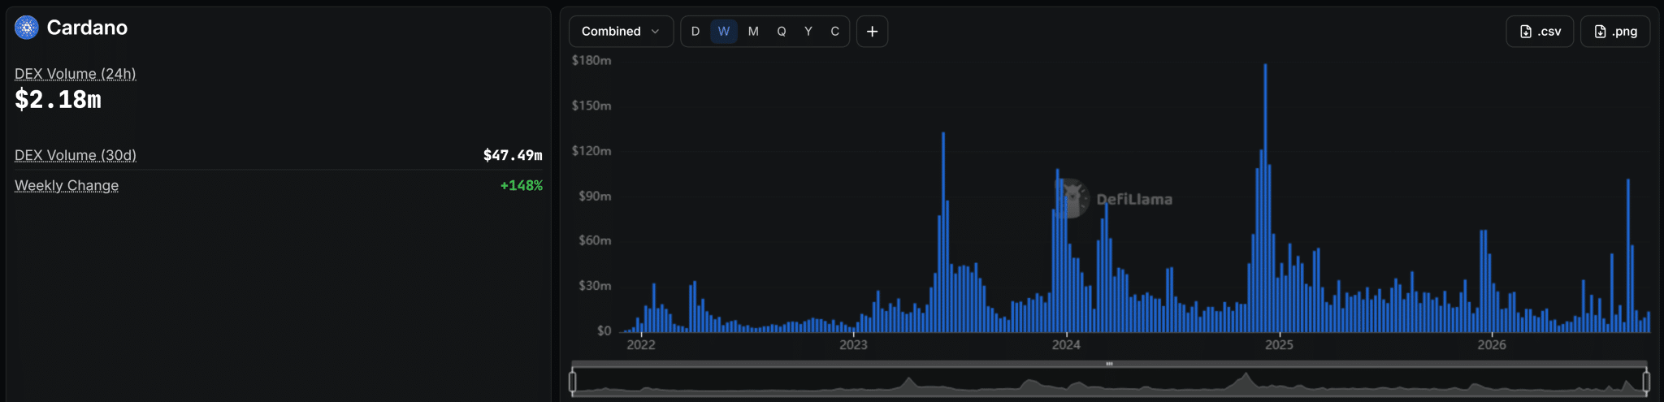Open the Combined dropdown
The height and width of the screenshot is (402, 1664).
[621, 32]
